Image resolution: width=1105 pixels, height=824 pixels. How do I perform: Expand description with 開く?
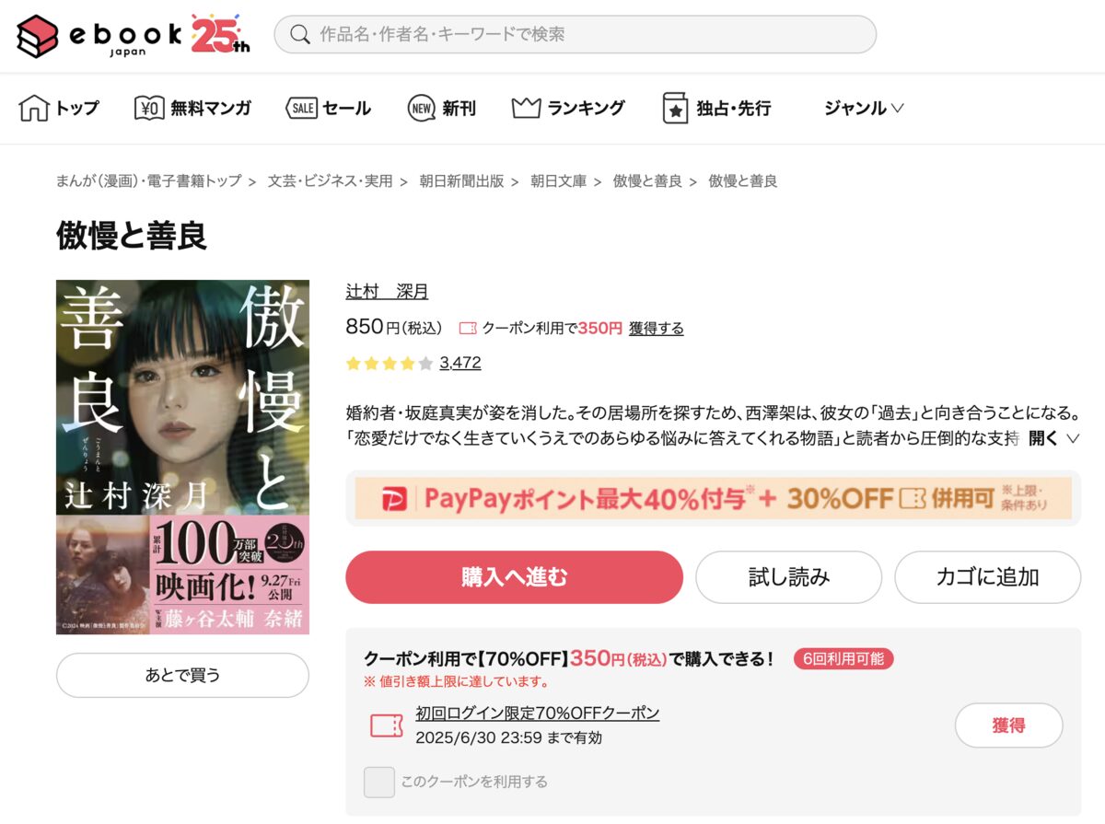1053,438
